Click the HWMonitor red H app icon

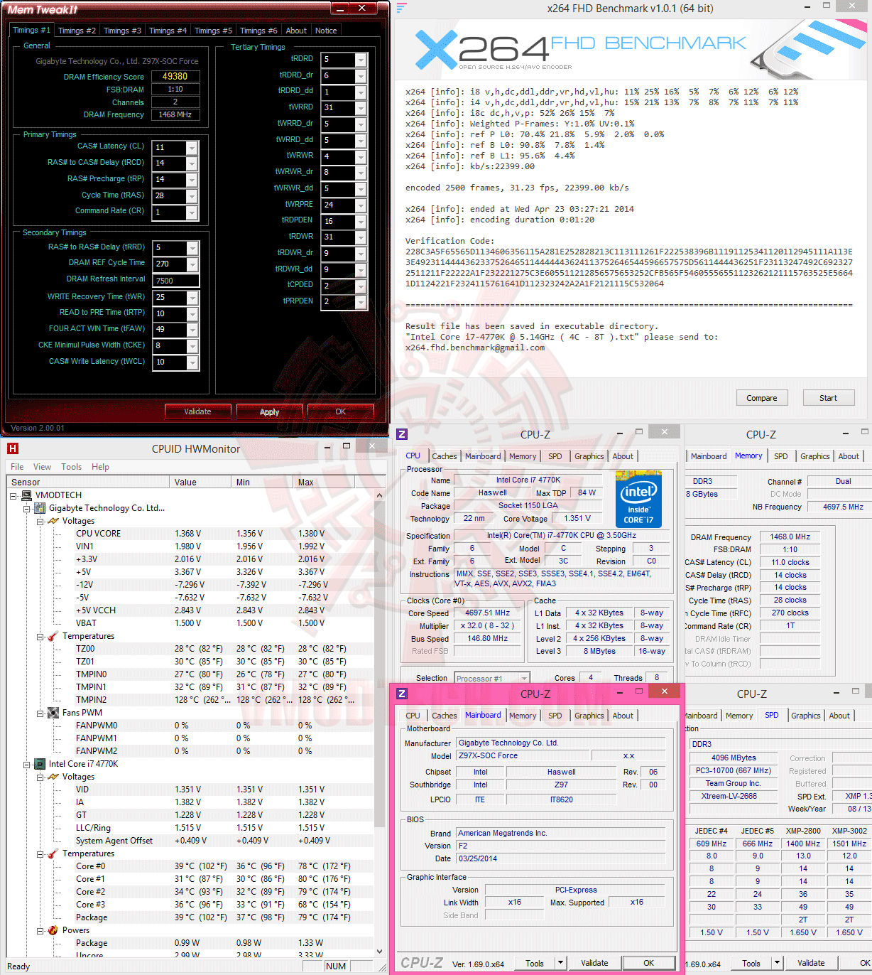[12, 448]
